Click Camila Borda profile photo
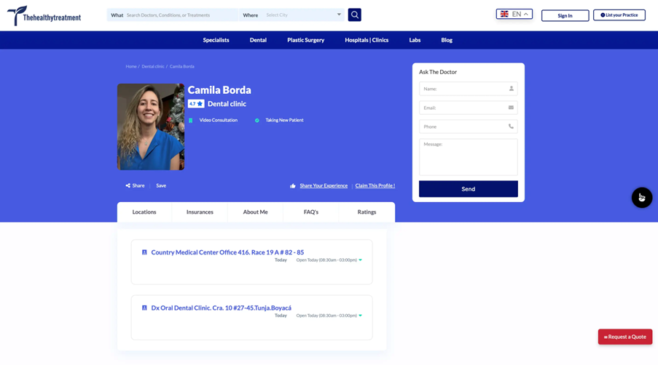 tap(151, 127)
